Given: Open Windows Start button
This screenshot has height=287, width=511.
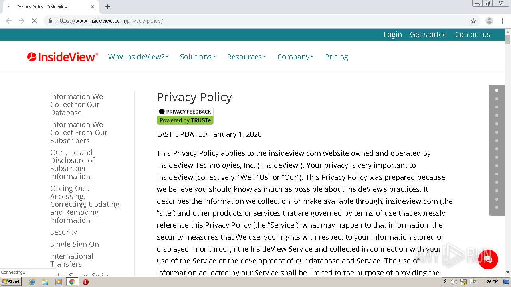Looking at the screenshot, I should point(11,282).
